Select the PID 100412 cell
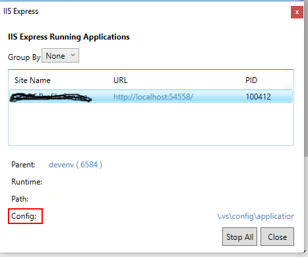308x257 pixels. (x=258, y=97)
